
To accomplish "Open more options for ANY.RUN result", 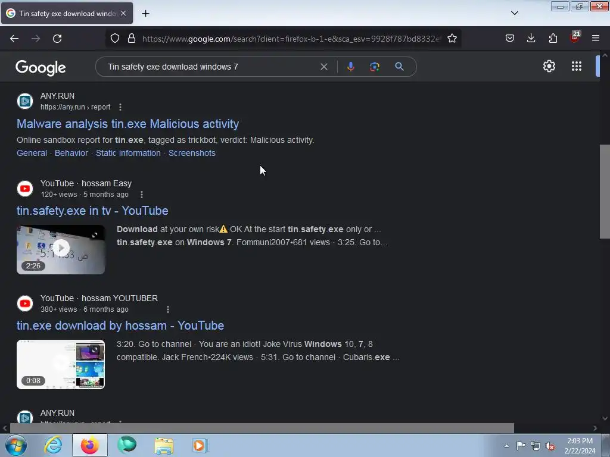I will click(x=120, y=107).
